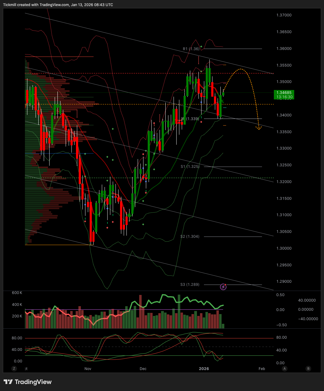The image size is (324, 391).
Task: Click the Nov label on time axis
Action: click(88, 369)
